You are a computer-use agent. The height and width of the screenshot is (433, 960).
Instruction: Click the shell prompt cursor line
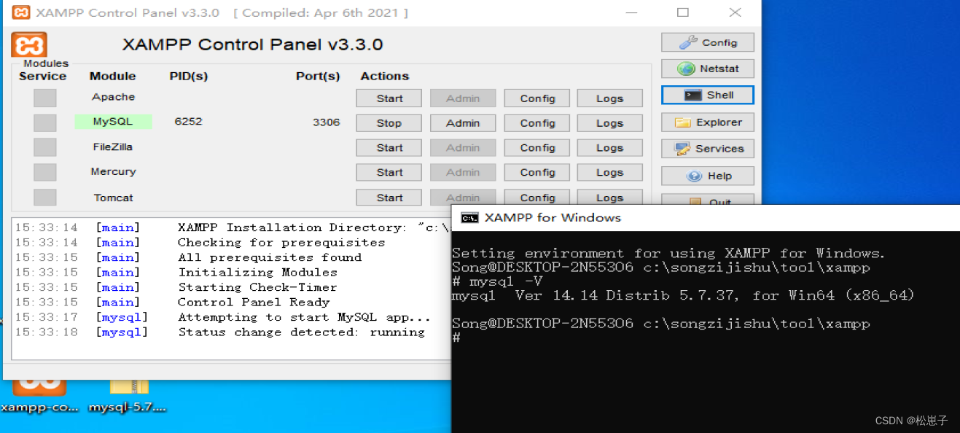(456, 338)
